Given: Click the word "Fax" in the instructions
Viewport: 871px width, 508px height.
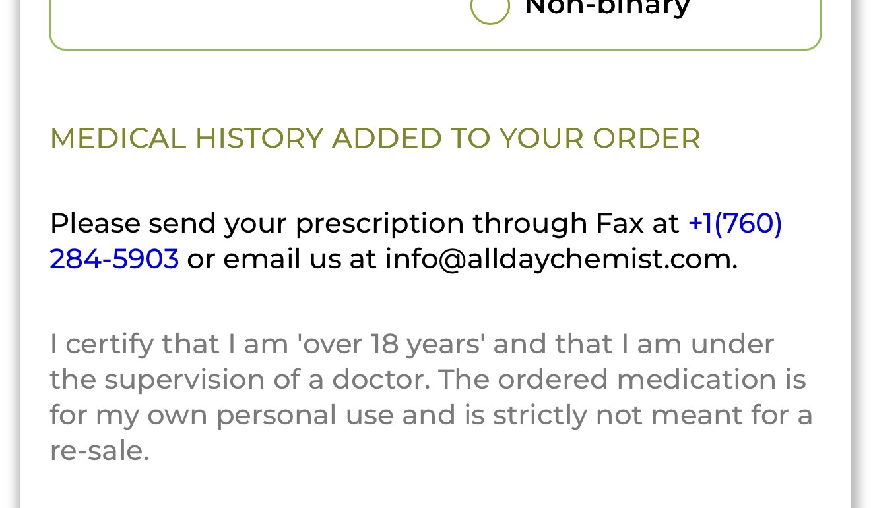Looking at the screenshot, I should tap(619, 223).
